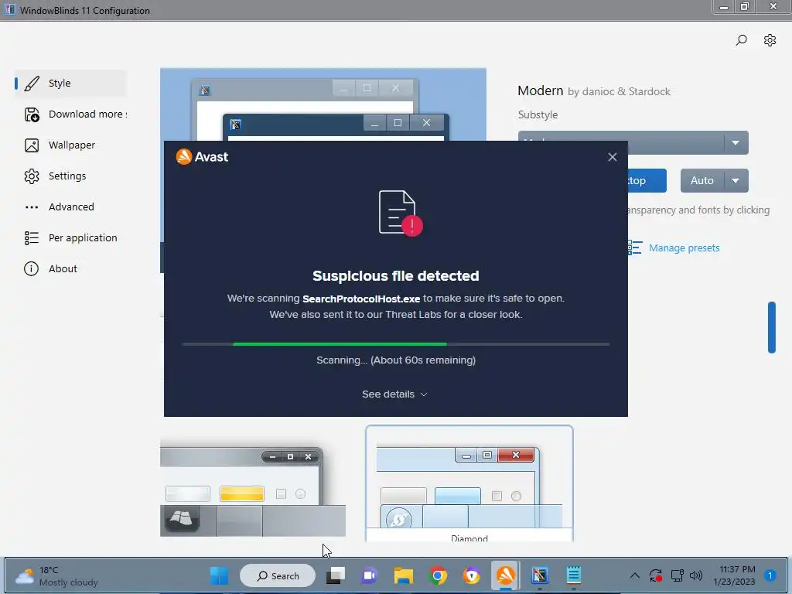Screen dimensions: 792x594
Task: Open WindowBlinds Settings in the sidebar
Action: coord(70,176)
